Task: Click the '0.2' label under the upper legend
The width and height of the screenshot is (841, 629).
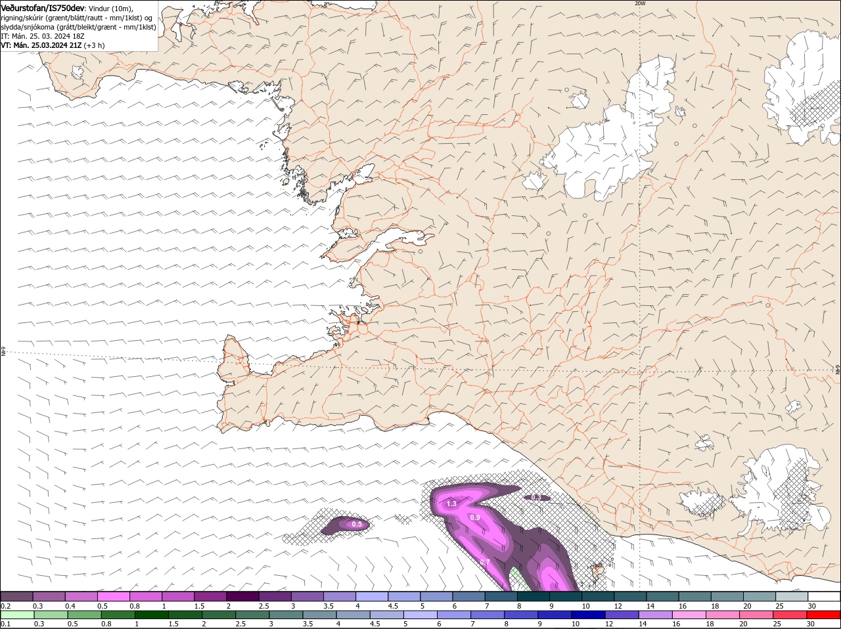Action: click(5, 605)
